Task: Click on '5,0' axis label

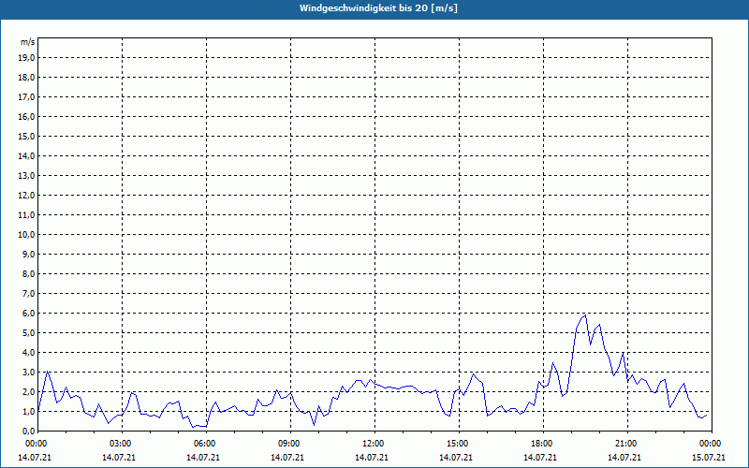Action: coord(28,332)
